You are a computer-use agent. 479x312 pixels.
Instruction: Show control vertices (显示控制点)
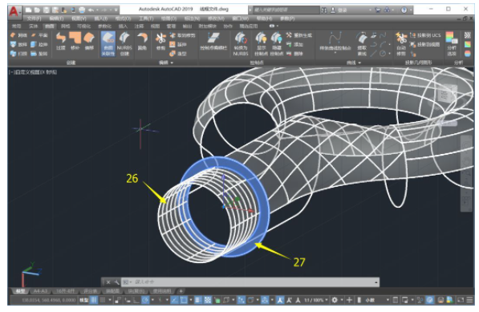tap(262, 43)
